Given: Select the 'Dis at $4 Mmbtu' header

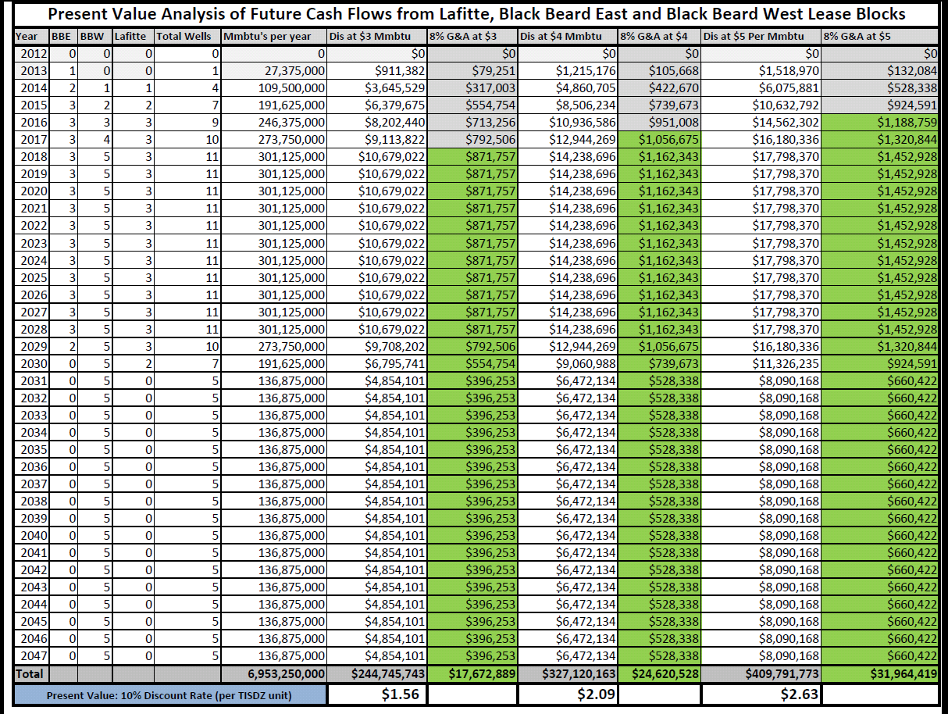Looking at the screenshot, I should (568, 36).
